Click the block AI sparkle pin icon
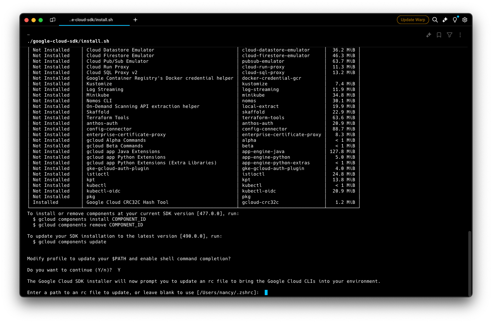Image resolution: width=492 pixels, height=323 pixels. click(429, 35)
